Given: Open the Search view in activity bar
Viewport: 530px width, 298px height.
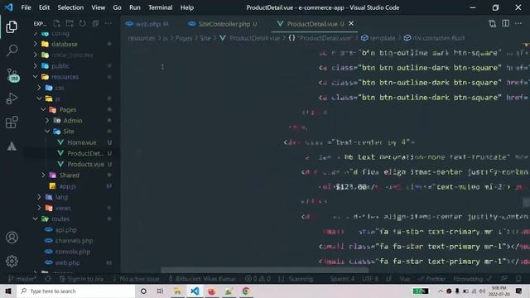Looking at the screenshot, I should (12, 50).
